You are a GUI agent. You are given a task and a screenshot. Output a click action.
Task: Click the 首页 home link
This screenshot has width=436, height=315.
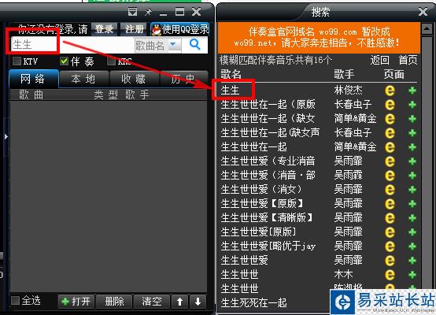click(x=408, y=60)
